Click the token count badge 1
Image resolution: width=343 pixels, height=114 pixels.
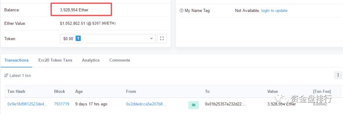[78, 38]
